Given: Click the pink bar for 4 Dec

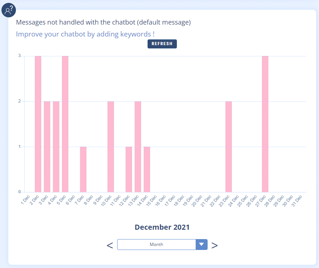Looking at the screenshot, I should tap(56, 147).
